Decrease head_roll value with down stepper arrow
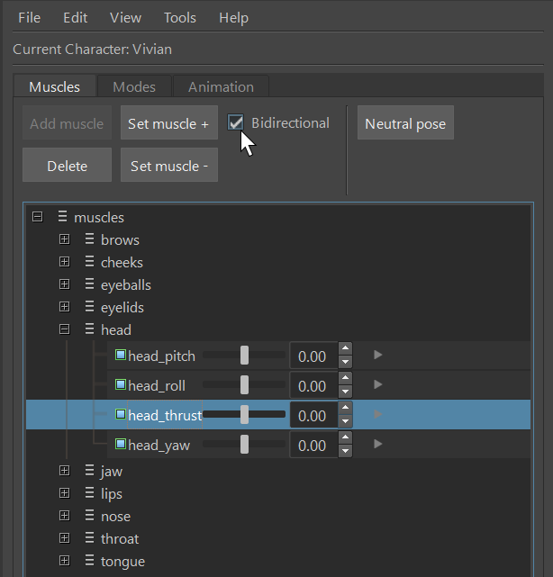The width and height of the screenshot is (553, 577). [345, 392]
